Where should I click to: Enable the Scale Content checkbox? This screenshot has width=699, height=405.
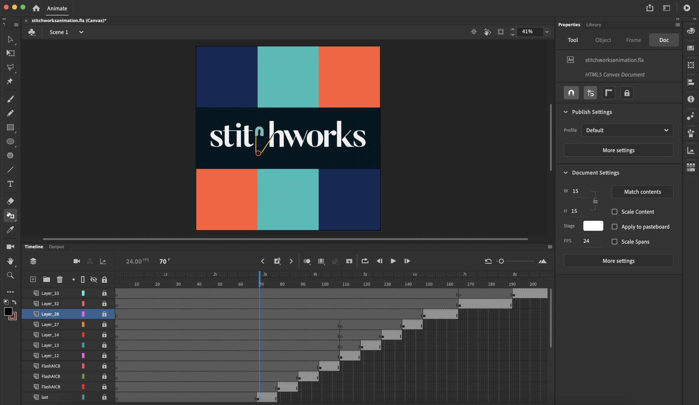click(x=614, y=212)
